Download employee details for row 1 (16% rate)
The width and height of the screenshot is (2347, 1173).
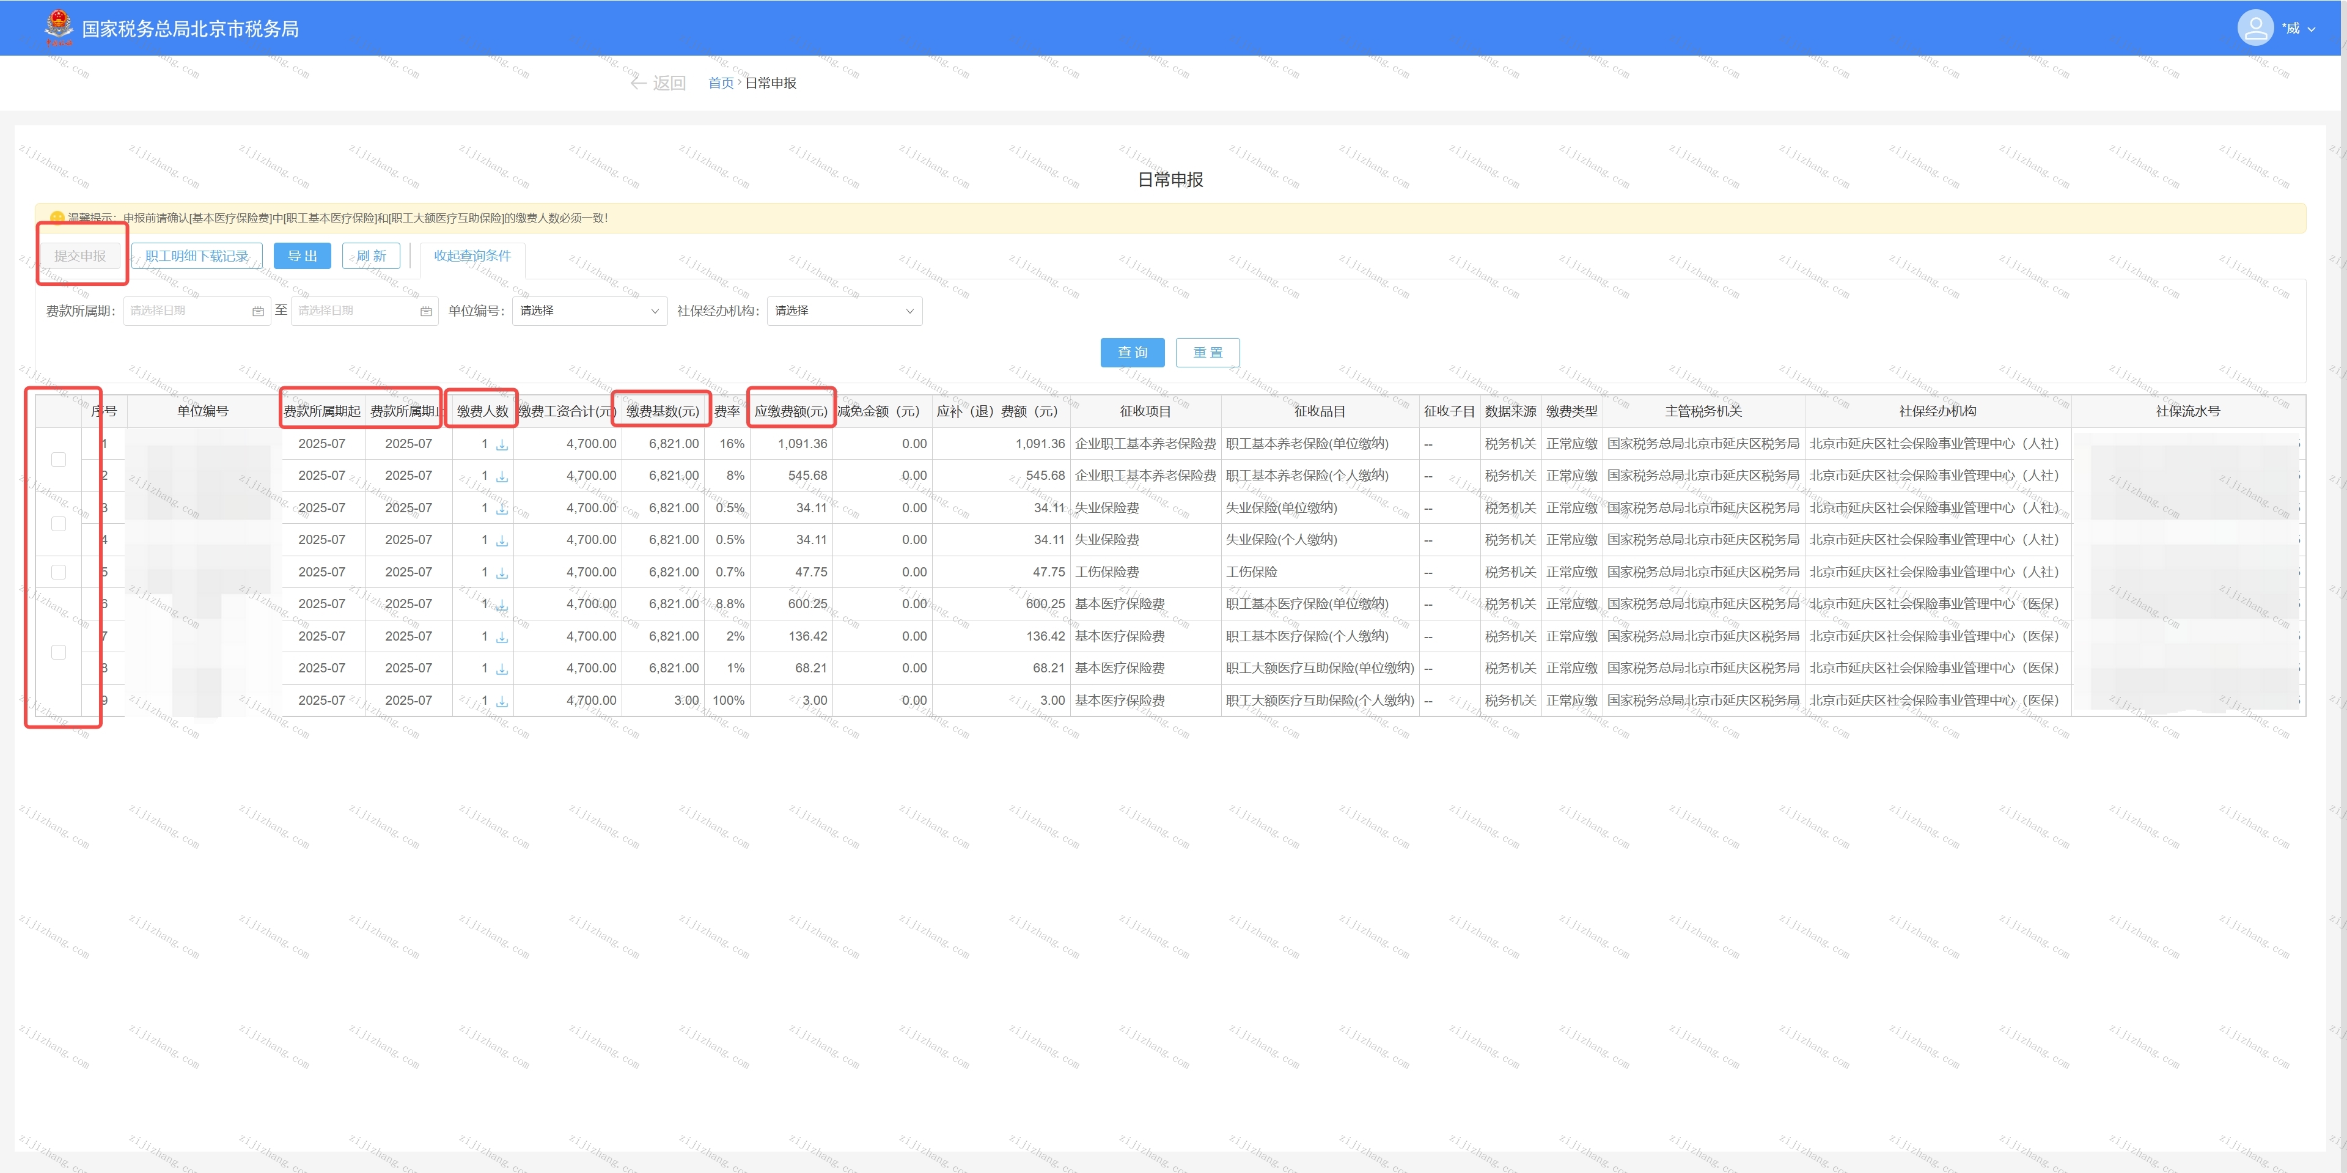502,445
